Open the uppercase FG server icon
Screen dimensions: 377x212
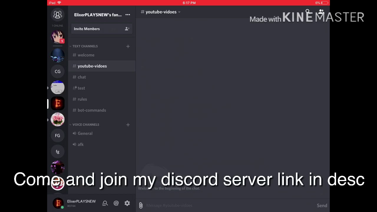pyautogui.click(x=57, y=135)
